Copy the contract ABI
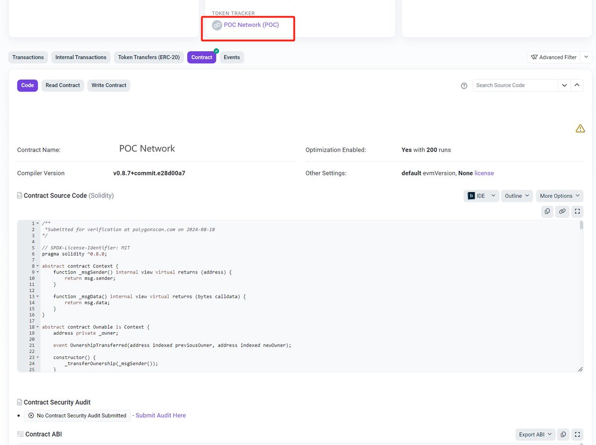 (563, 435)
